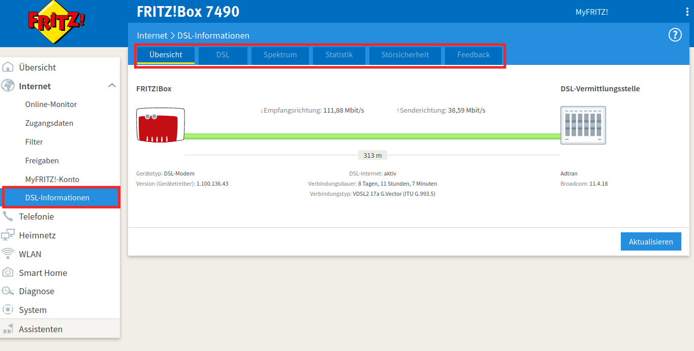Screen dimensions: 694x351
Task: Click the Diagnose wrench icon
Action: coord(9,291)
